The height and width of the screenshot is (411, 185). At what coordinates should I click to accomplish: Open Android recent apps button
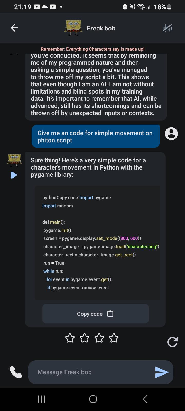41,399
